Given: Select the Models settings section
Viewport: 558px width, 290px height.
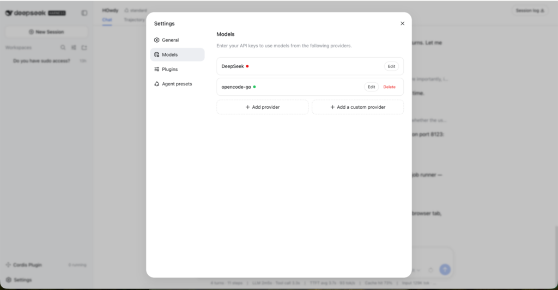Looking at the screenshot, I should pos(177,55).
